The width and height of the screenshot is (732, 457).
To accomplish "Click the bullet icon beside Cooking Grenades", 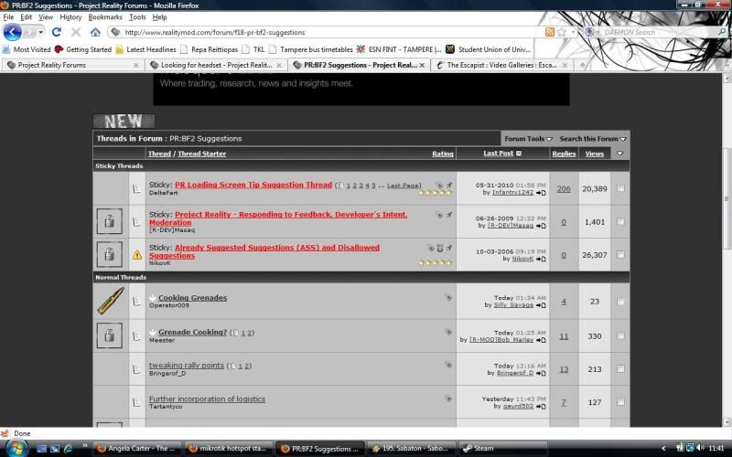I will point(110,302).
